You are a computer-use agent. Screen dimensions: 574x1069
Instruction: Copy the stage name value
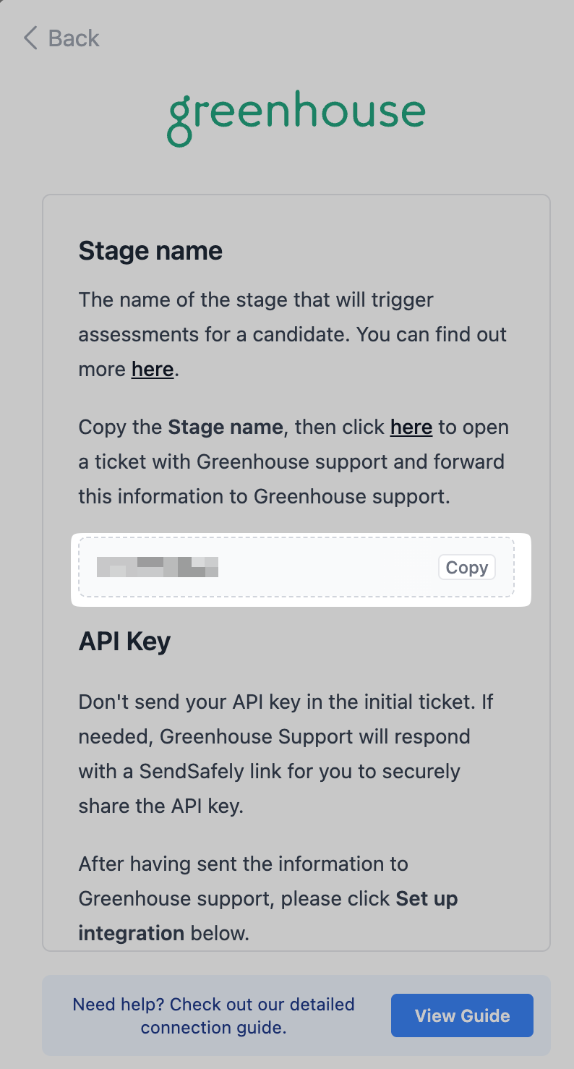(467, 568)
